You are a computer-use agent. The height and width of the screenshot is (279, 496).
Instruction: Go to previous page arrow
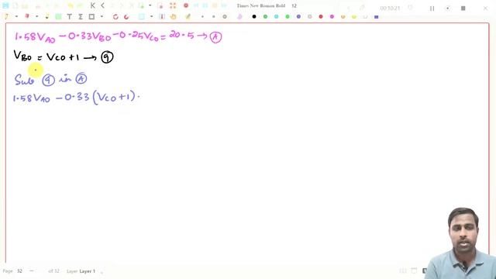point(102,5)
